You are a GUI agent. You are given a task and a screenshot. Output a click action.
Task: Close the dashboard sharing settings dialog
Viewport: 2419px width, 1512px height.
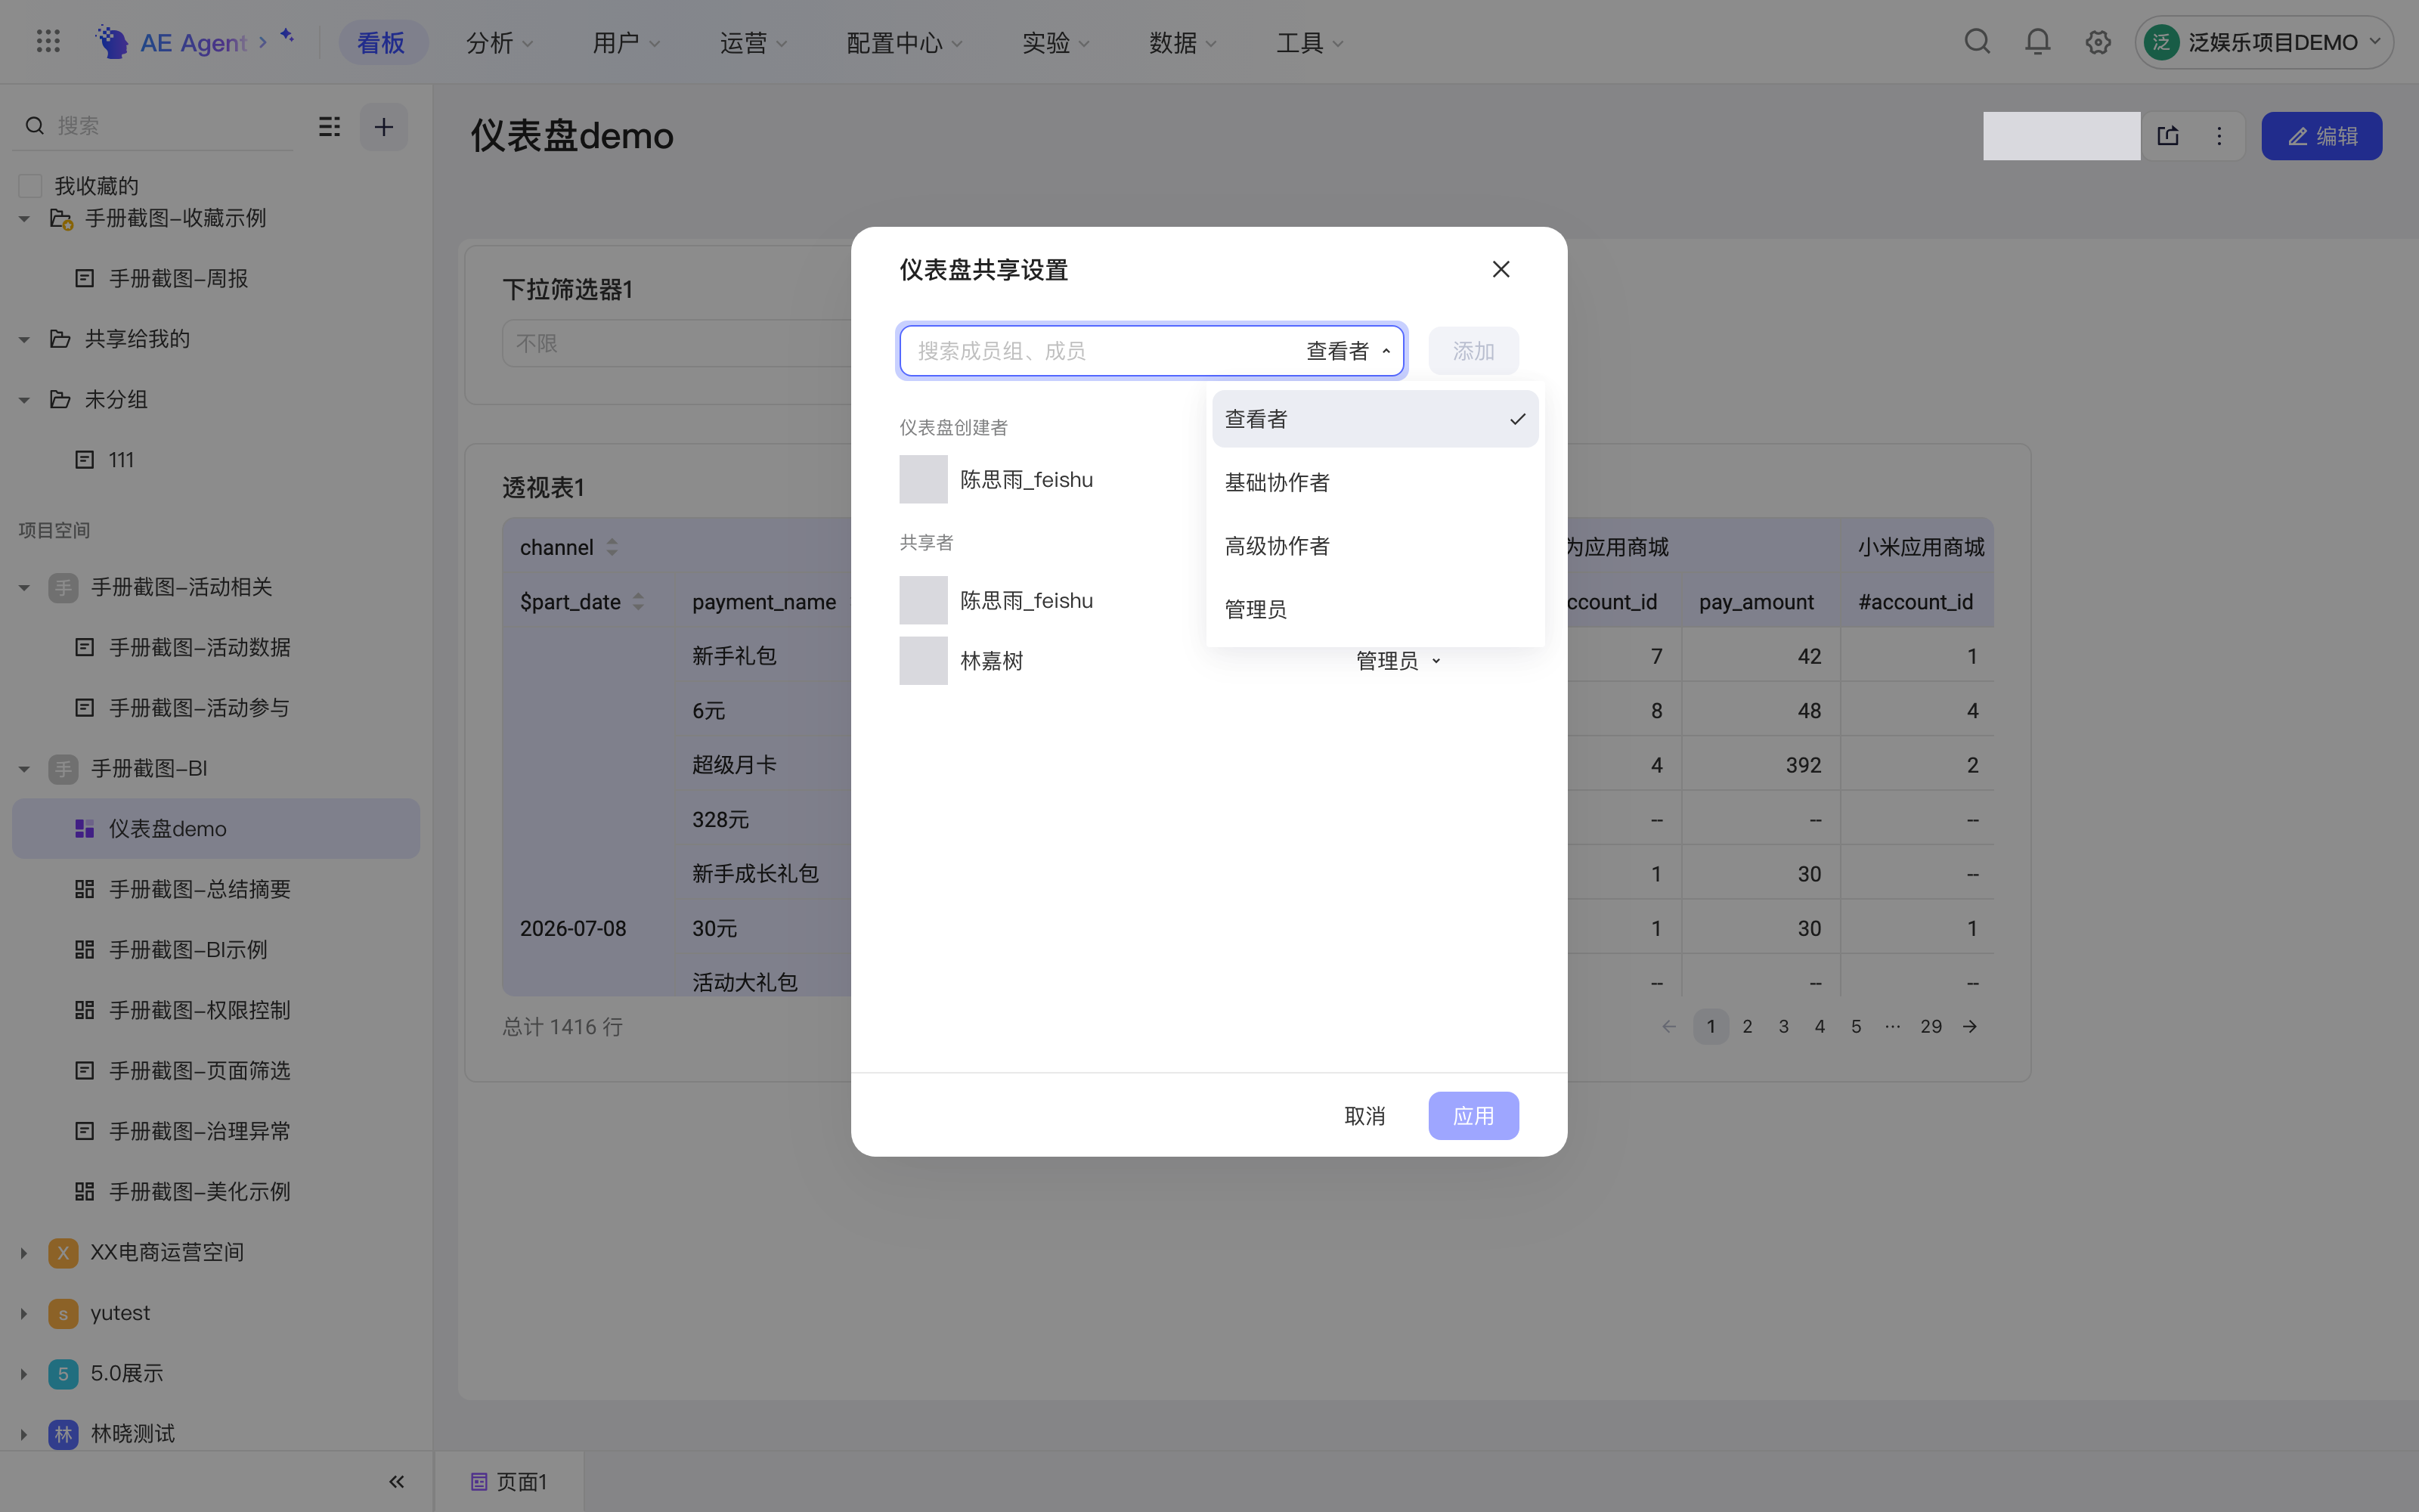click(1501, 269)
